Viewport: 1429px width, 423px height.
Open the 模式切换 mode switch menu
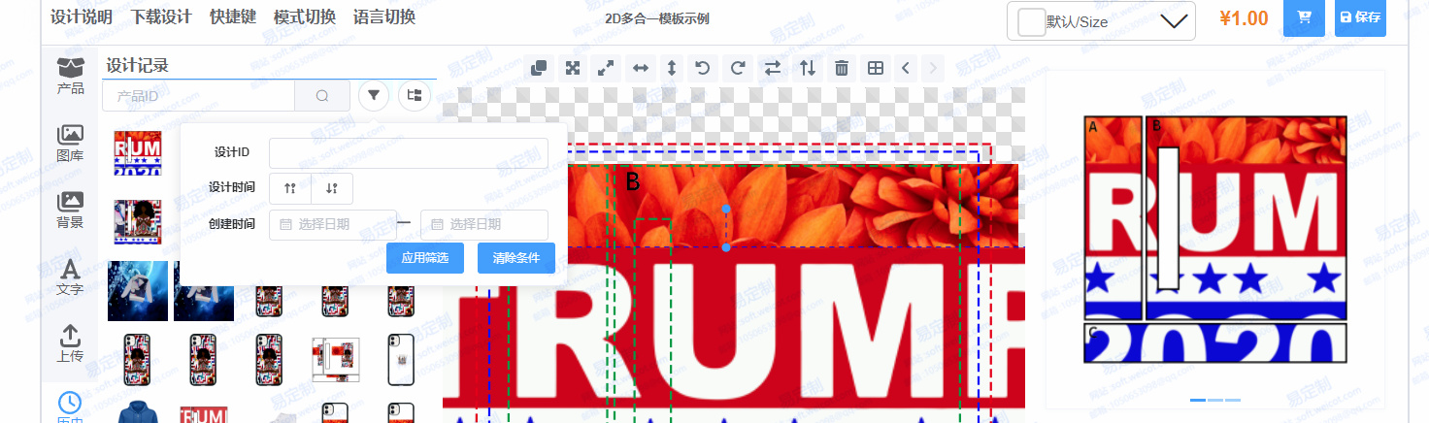point(305,17)
